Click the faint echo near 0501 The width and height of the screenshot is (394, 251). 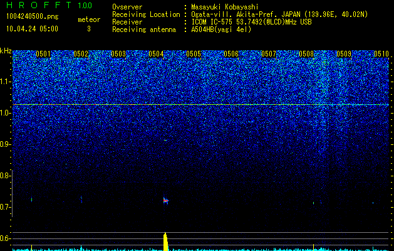point(32,200)
